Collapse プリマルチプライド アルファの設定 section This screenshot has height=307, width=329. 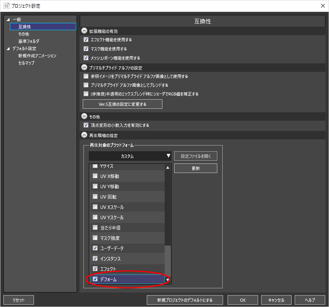tap(84, 67)
